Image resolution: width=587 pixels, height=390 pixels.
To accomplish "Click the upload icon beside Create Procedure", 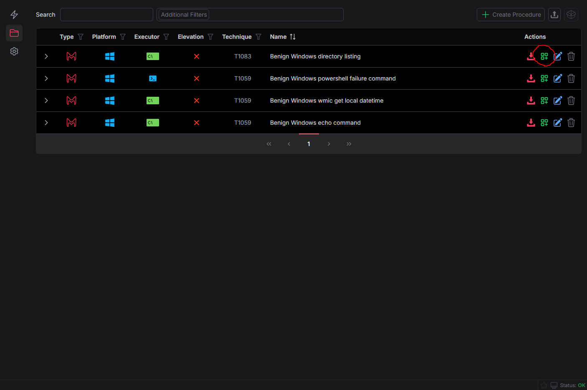I will click(554, 15).
